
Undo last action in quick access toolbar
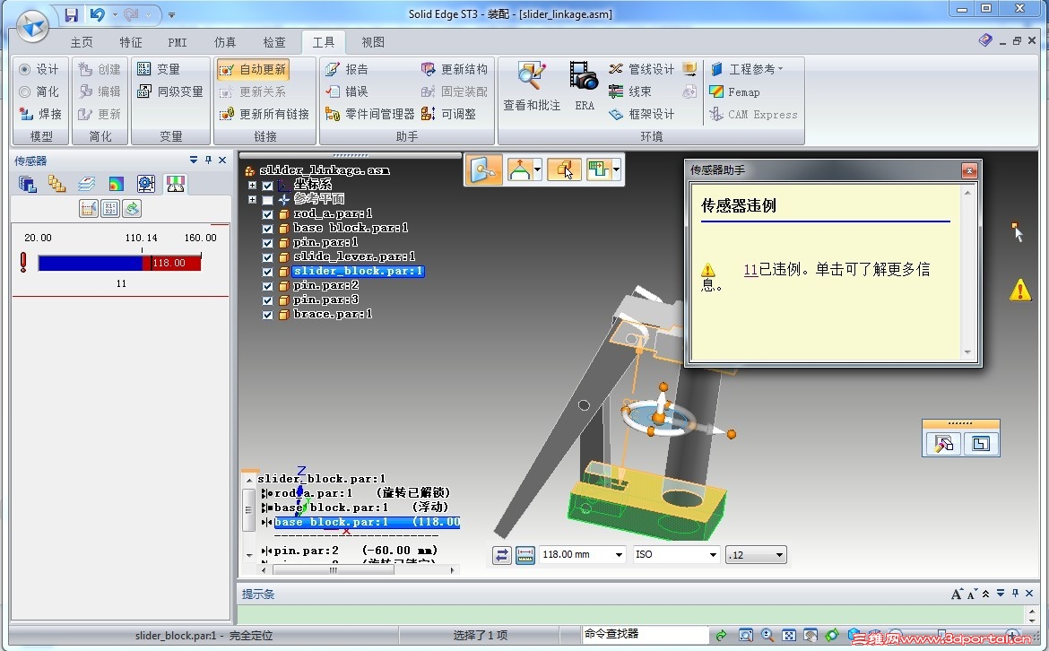coord(98,14)
